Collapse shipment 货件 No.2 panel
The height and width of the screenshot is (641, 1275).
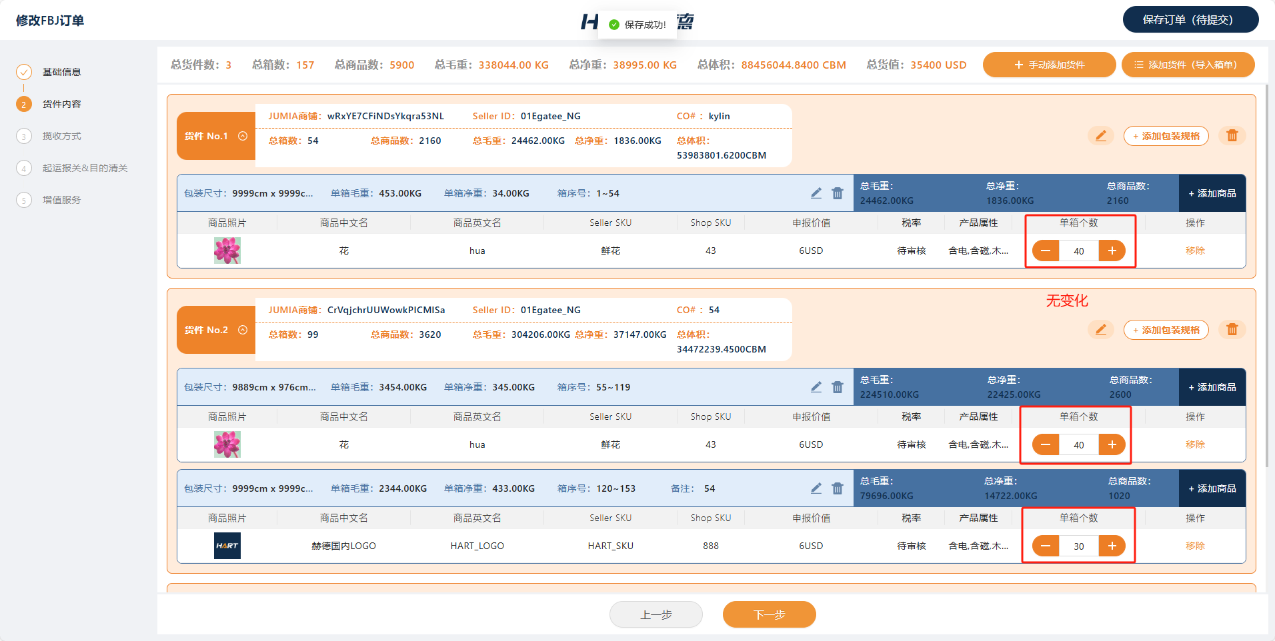243,330
